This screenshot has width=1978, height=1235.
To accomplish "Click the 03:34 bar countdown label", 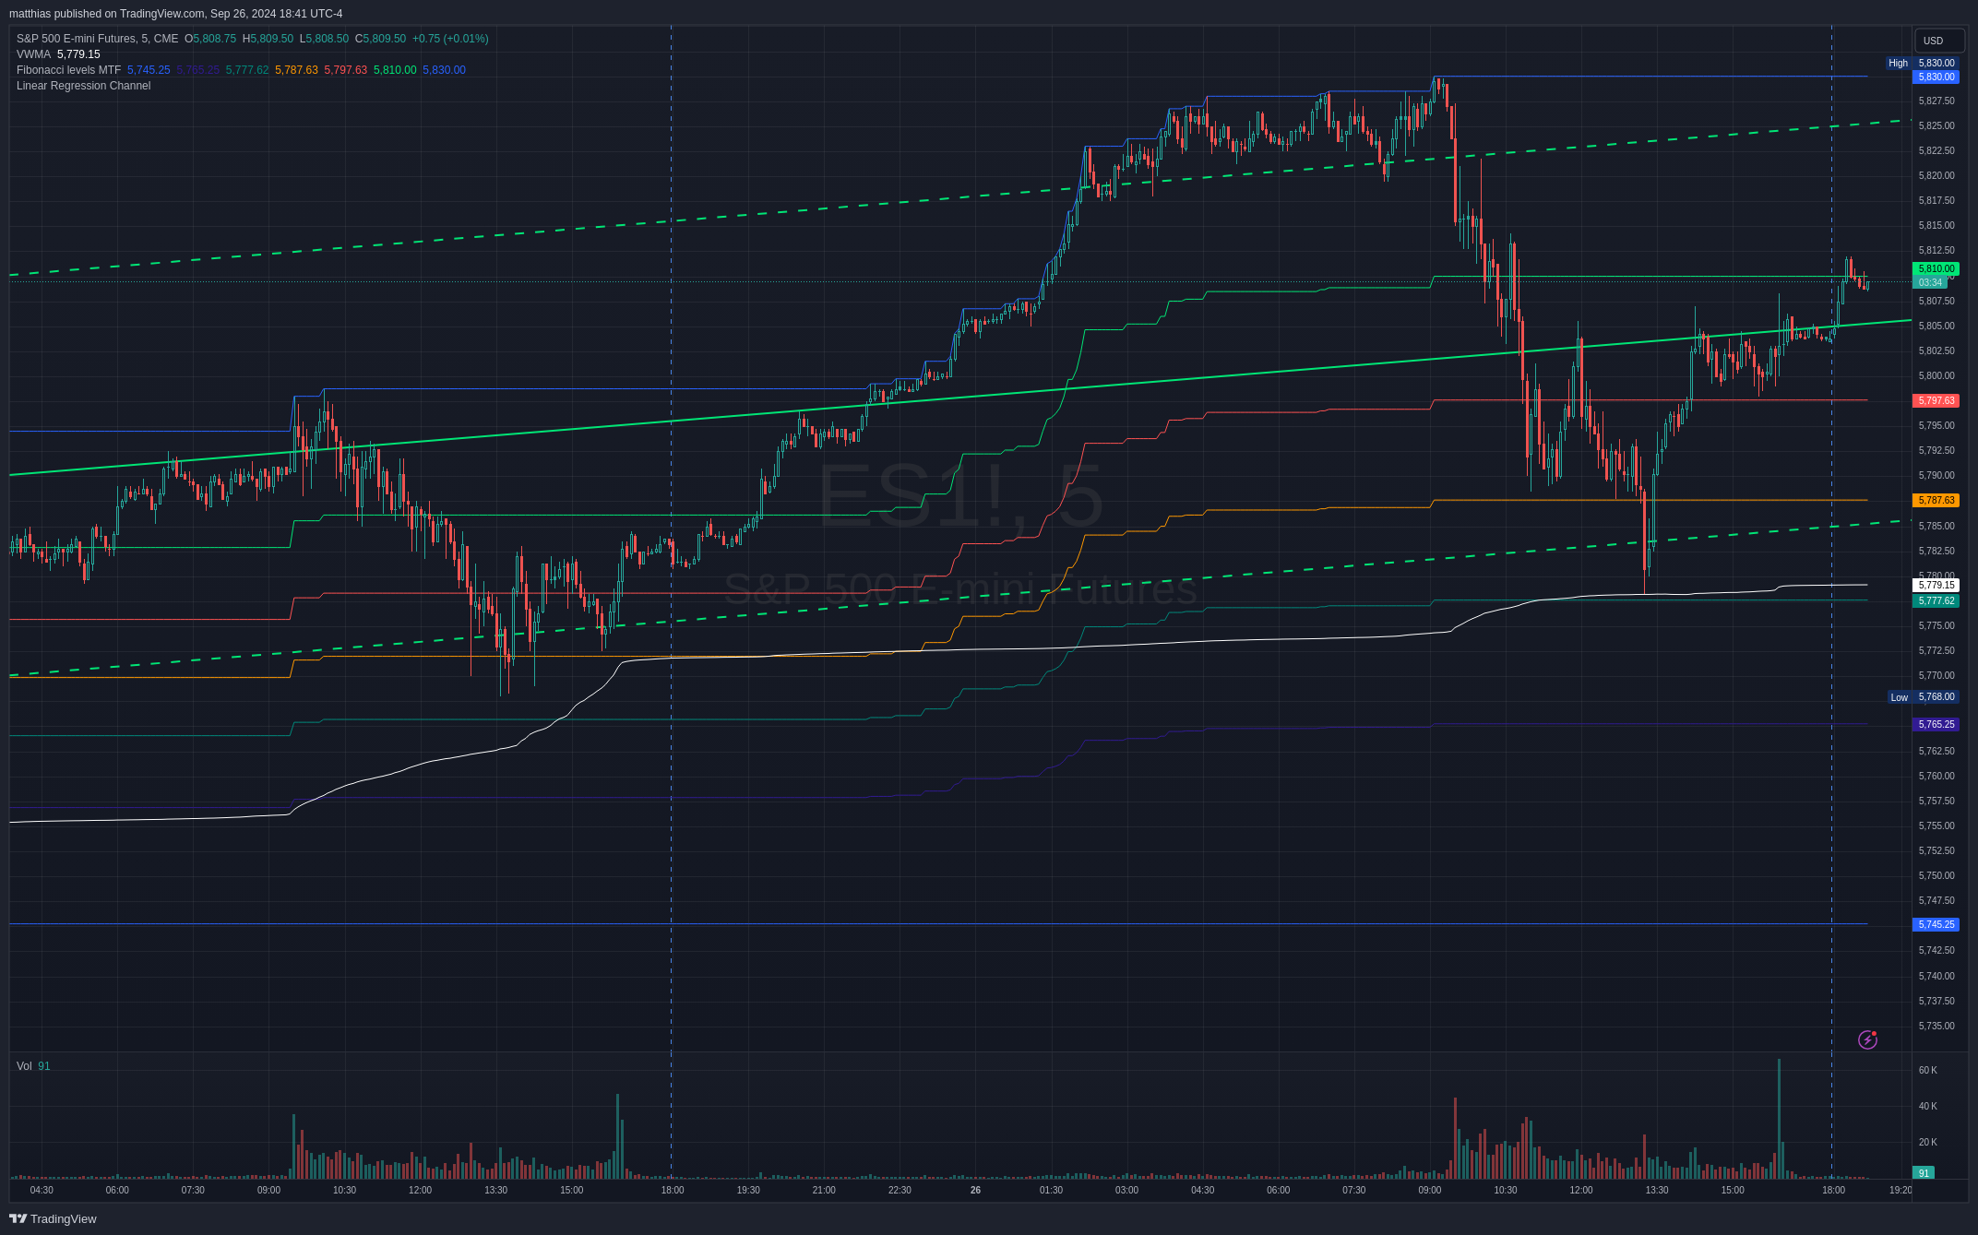I will (x=1930, y=282).
